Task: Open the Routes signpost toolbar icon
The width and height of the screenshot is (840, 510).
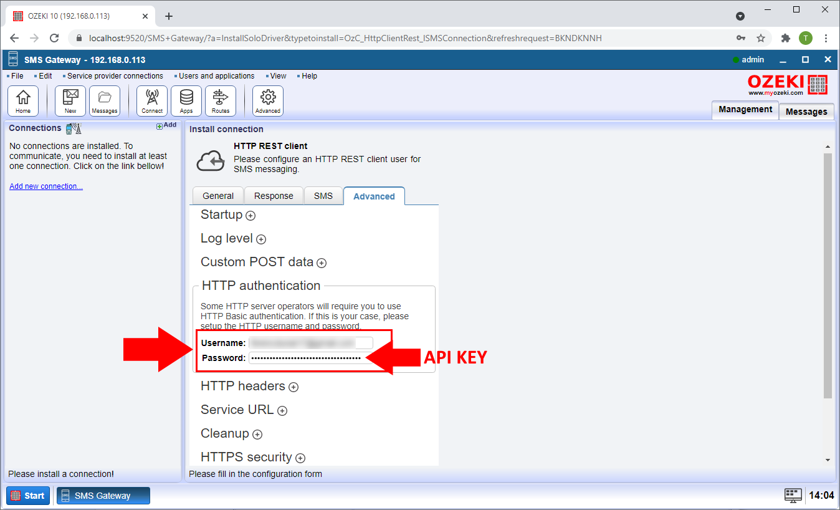Action: tap(221, 101)
